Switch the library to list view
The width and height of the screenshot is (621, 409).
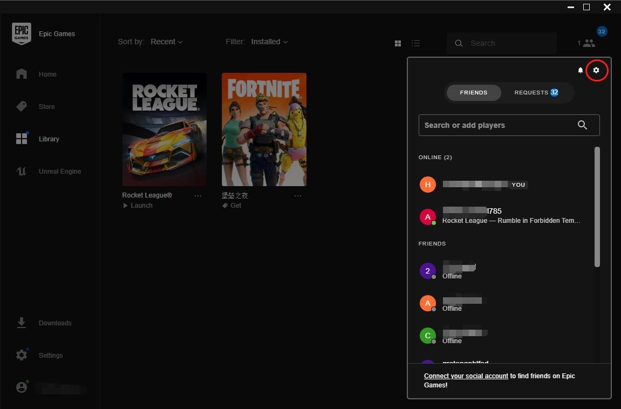pos(416,43)
